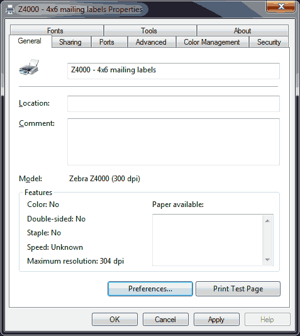
Task: Click the printer name field
Action: point(174,71)
